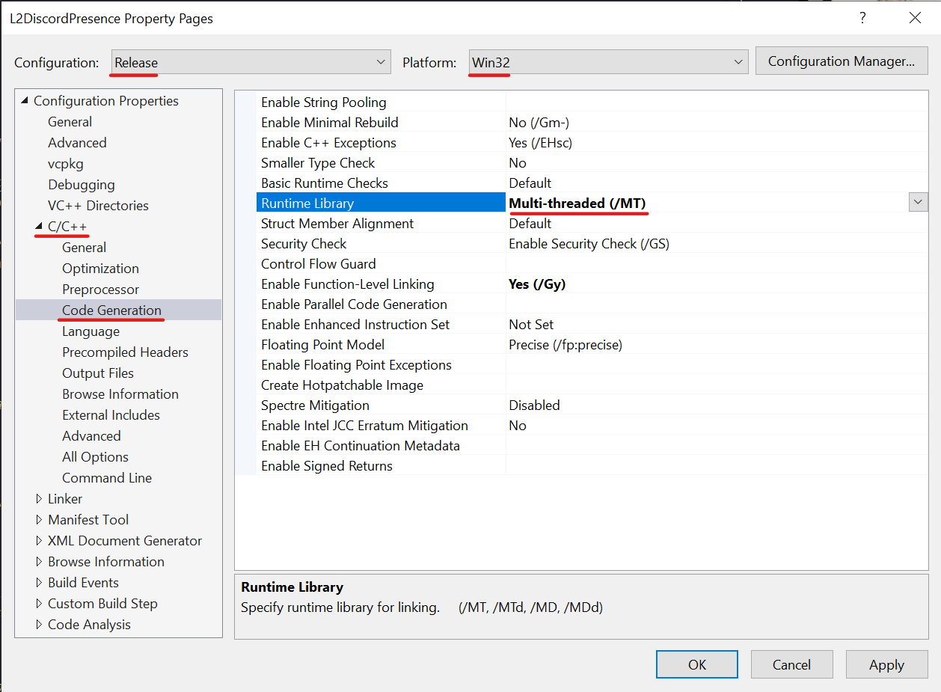Expand the Code Analysis node arrow
Image resolution: width=941 pixels, height=692 pixels.
pos(39,624)
